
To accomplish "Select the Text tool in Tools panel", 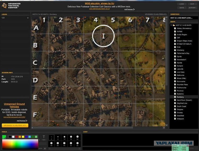I will [x=44, y=137].
